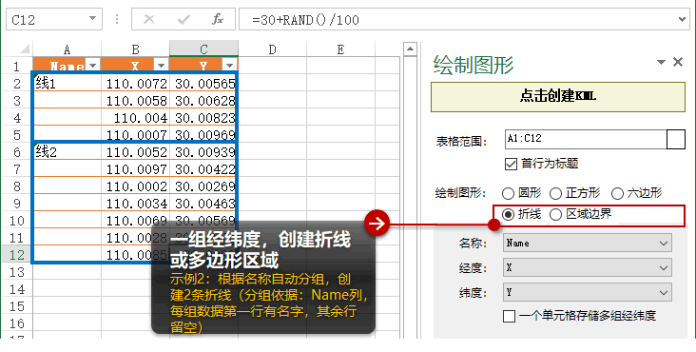Select row 6 header

16,152
